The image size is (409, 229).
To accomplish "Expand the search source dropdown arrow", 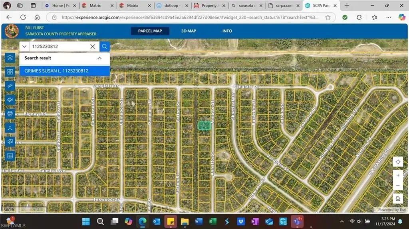I will click(x=24, y=47).
